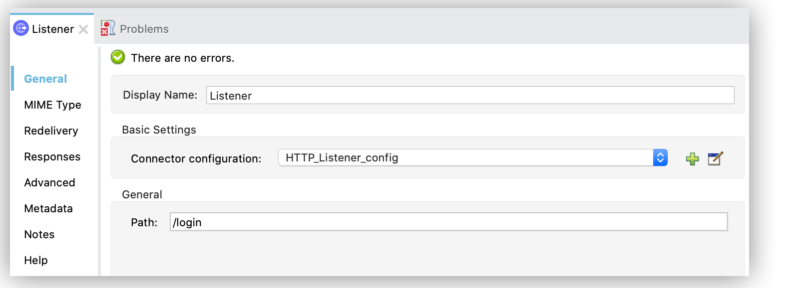Screen dimensions: 804x288
Task: Show the Responses settings
Action: 52,156
